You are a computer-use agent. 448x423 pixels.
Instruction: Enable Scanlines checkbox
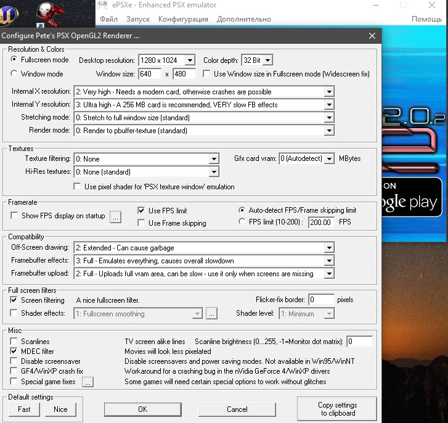point(14,341)
